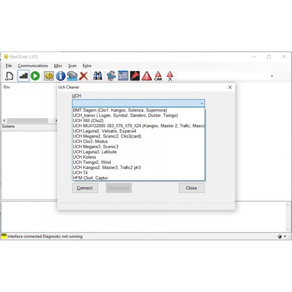292x292 pixels.
Task: Open the Extra menu
Action: [x=87, y=66]
